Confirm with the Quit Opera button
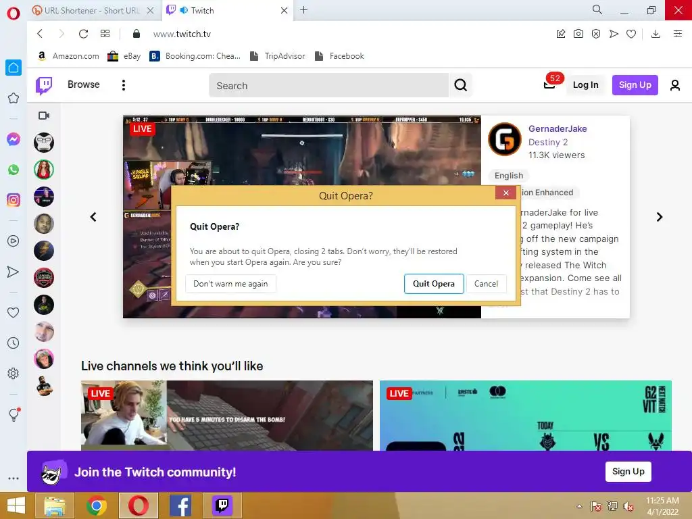 tap(433, 284)
